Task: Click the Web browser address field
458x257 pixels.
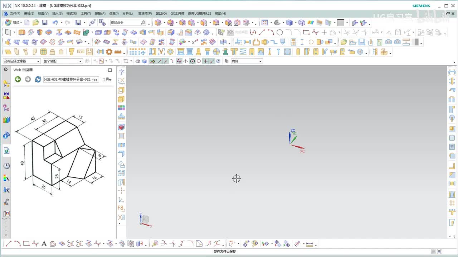Action: 71,80
